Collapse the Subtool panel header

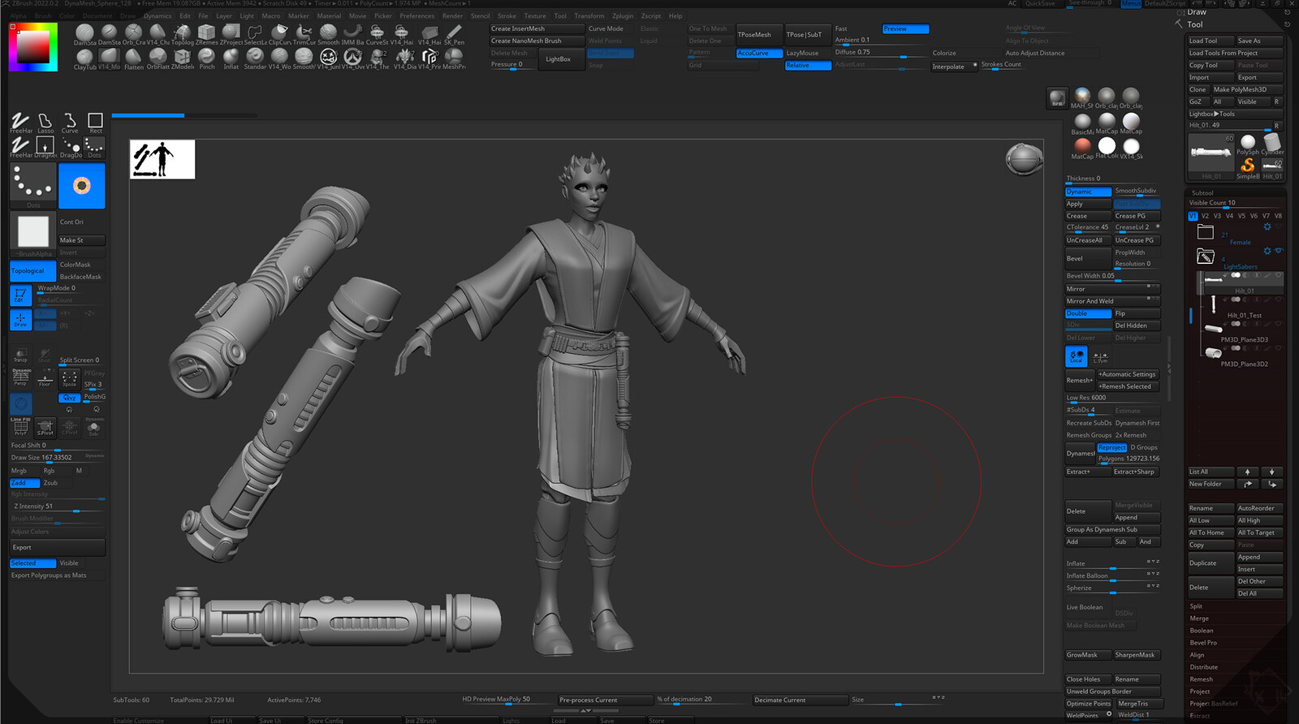pos(1202,193)
